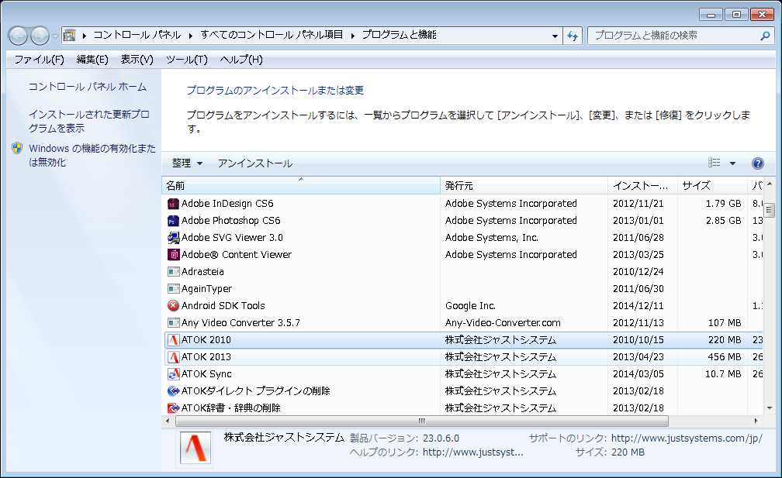Click the view layout icon in toolbar
The image size is (782, 478).
point(715,163)
